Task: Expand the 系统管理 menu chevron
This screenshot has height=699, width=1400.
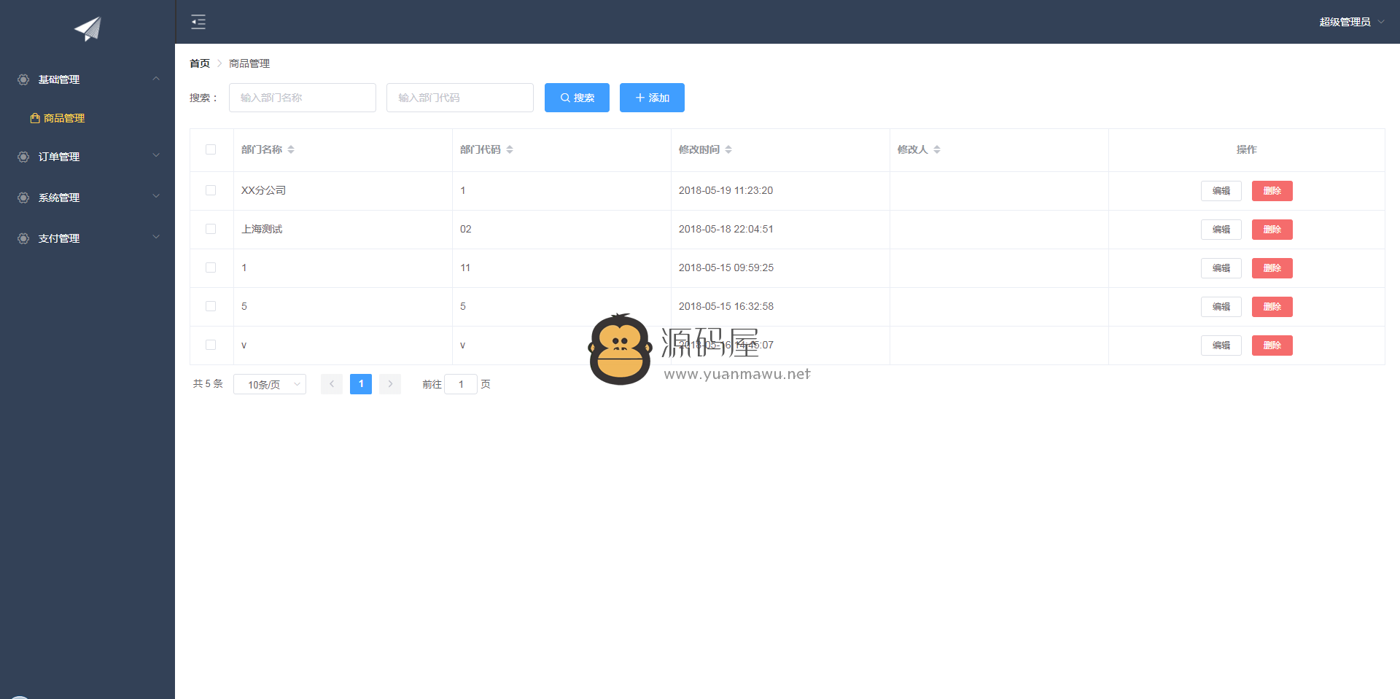Action: click(156, 197)
